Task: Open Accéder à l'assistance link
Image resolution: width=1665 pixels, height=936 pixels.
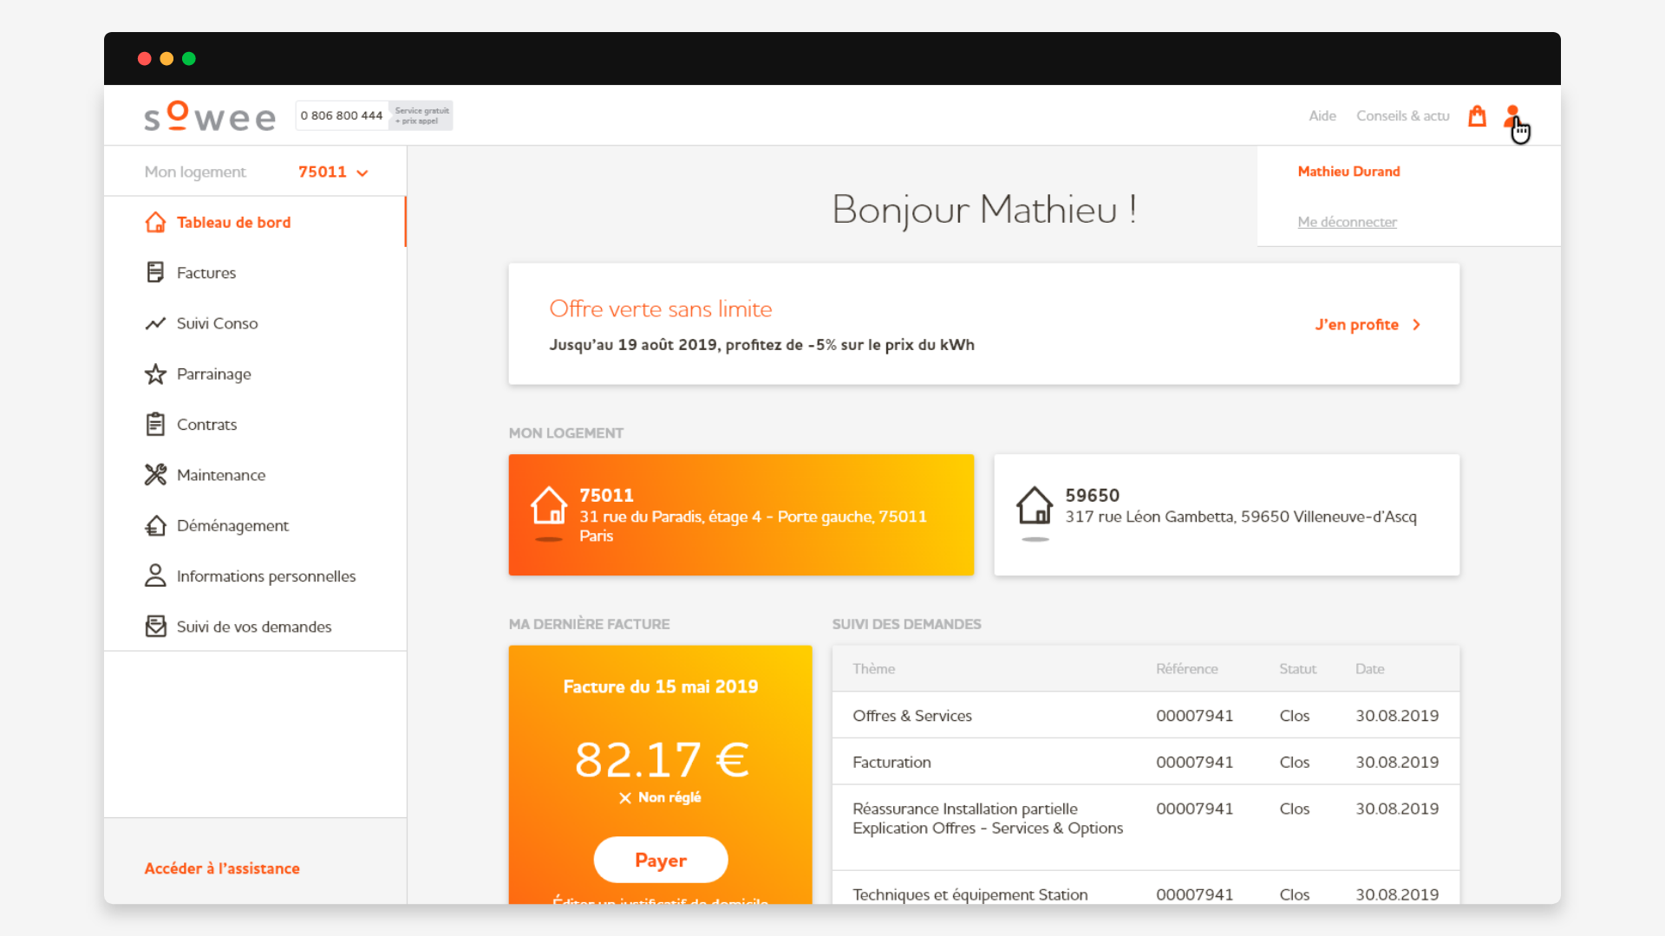Action: tap(222, 868)
